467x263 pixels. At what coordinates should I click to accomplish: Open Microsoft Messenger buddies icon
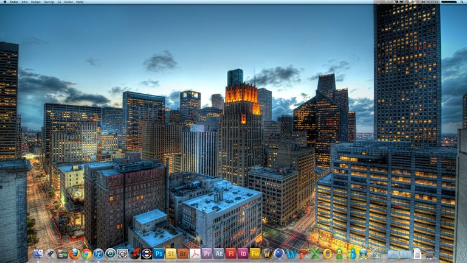tap(351, 254)
